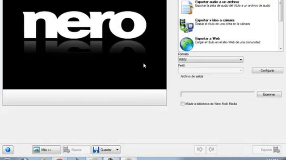Click the export options list scrollbar thumb
This screenshot has height=160, width=286.
coord(281,11)
